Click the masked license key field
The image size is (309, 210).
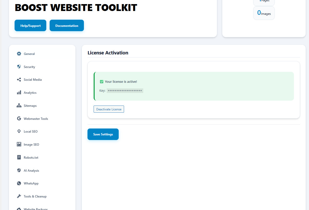[x=125, y=91]
